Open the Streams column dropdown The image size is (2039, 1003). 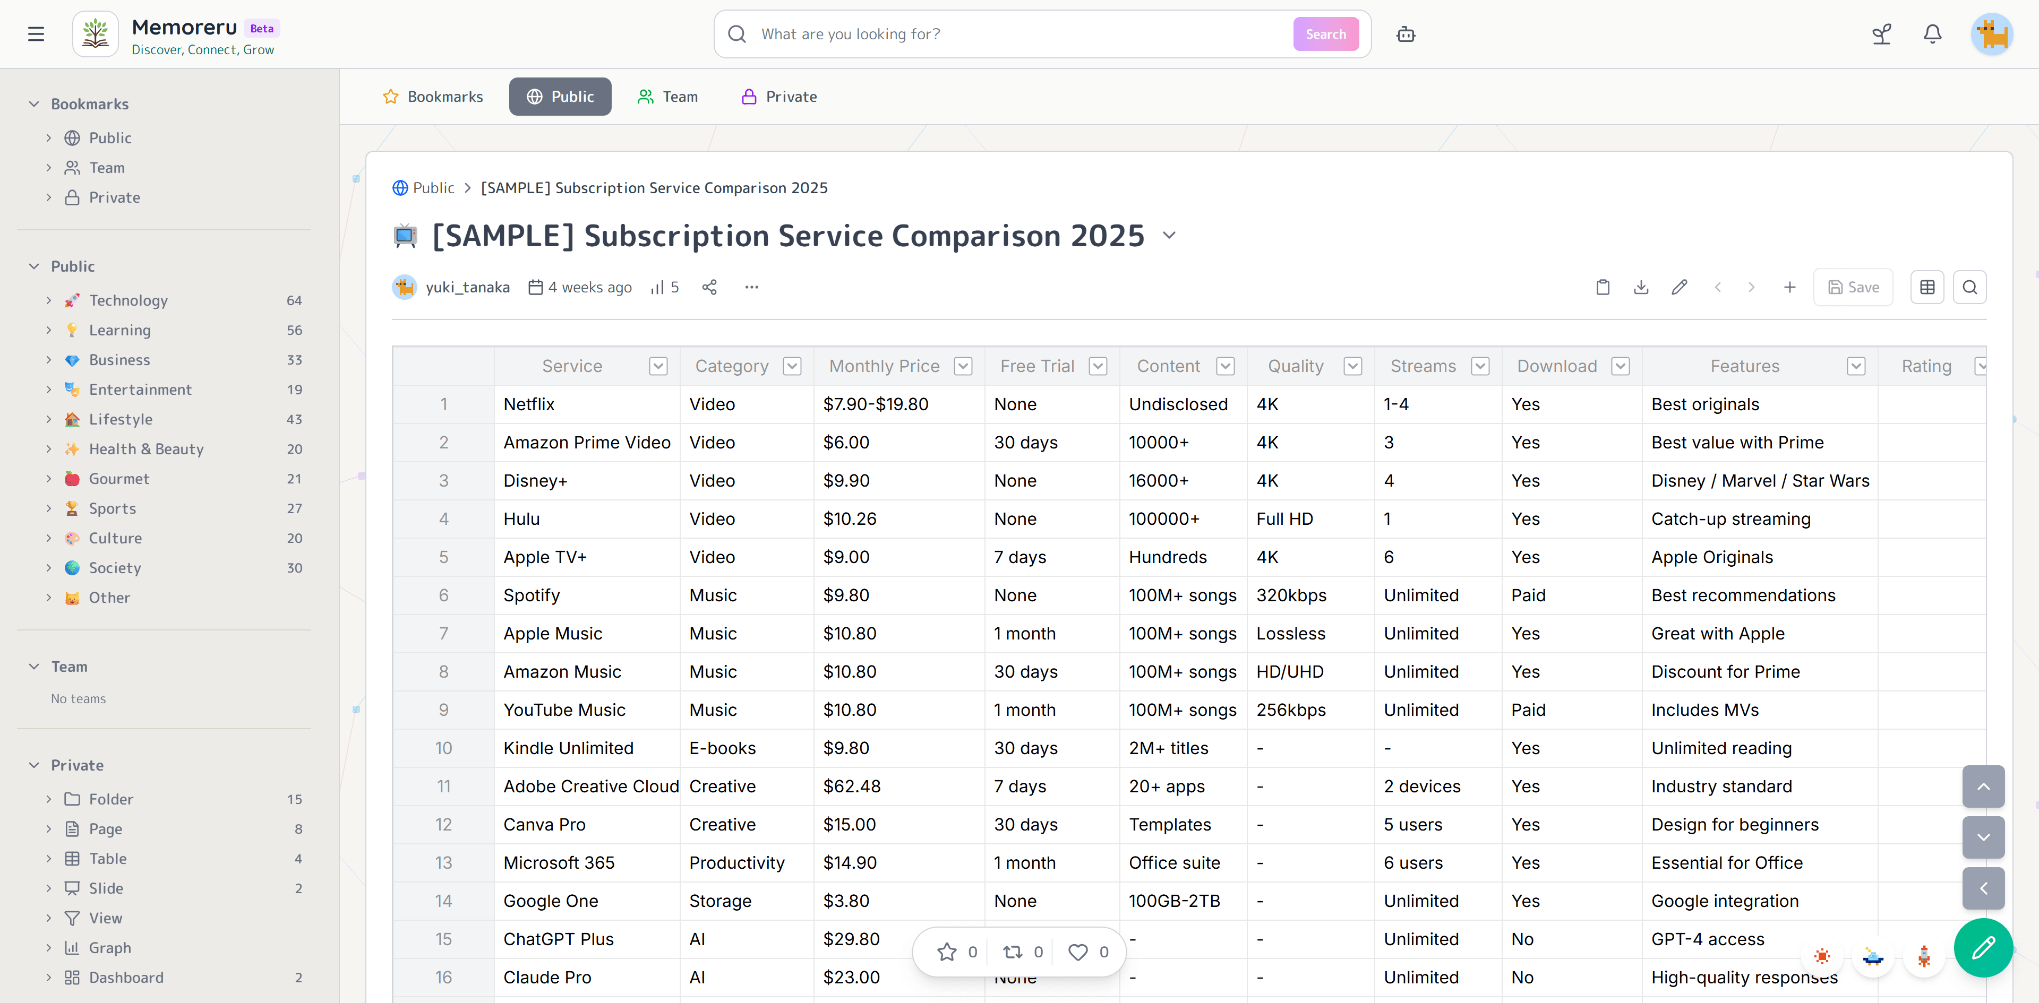pos(1480,366)
